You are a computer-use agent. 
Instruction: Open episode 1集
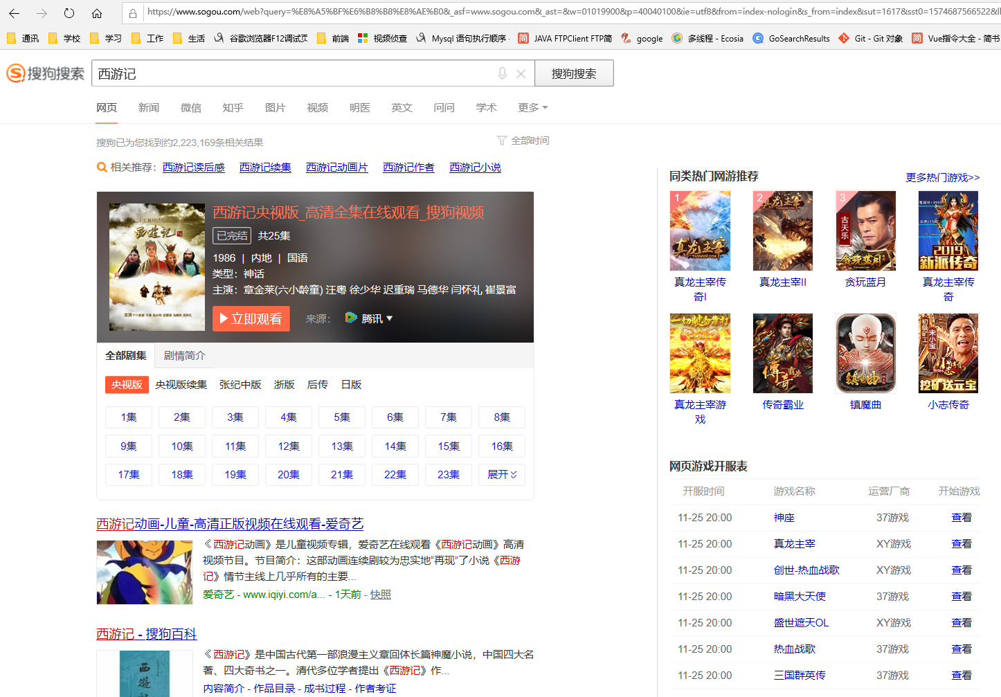pyautogui.click(x=129, y=417)
